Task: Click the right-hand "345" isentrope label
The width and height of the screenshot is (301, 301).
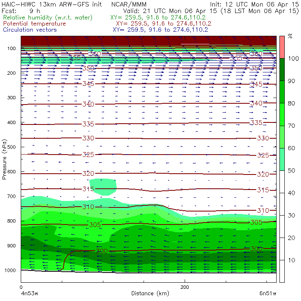Action: tap(256, 84)
